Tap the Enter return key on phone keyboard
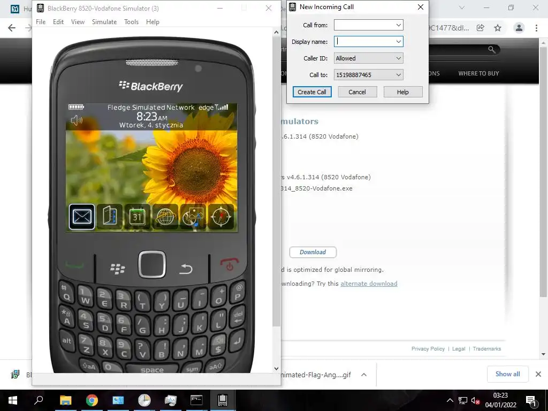Viewport: 548px width, 411px height. click(238, 341)
